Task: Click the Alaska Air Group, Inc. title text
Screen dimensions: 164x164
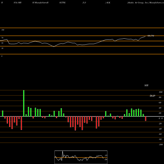Action: pos(138,3)
